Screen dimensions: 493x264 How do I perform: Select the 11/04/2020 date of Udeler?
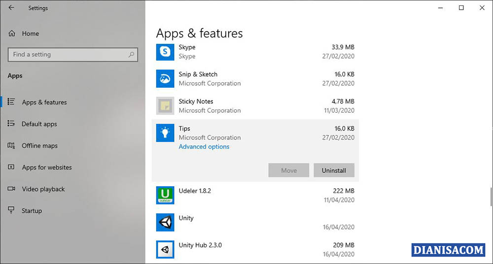tap(339, 200)
